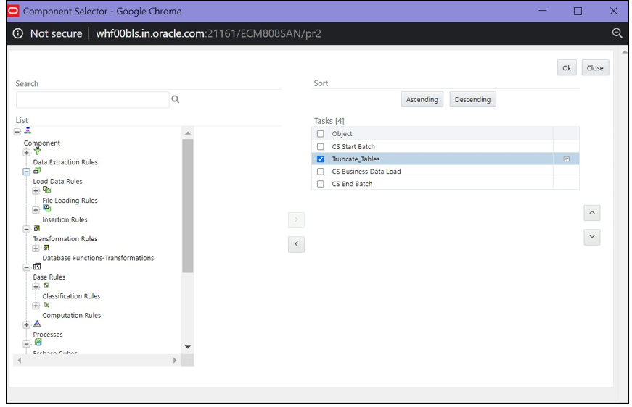Click the Insertion Rules icon
632x407 pixels.
point(46,209)
